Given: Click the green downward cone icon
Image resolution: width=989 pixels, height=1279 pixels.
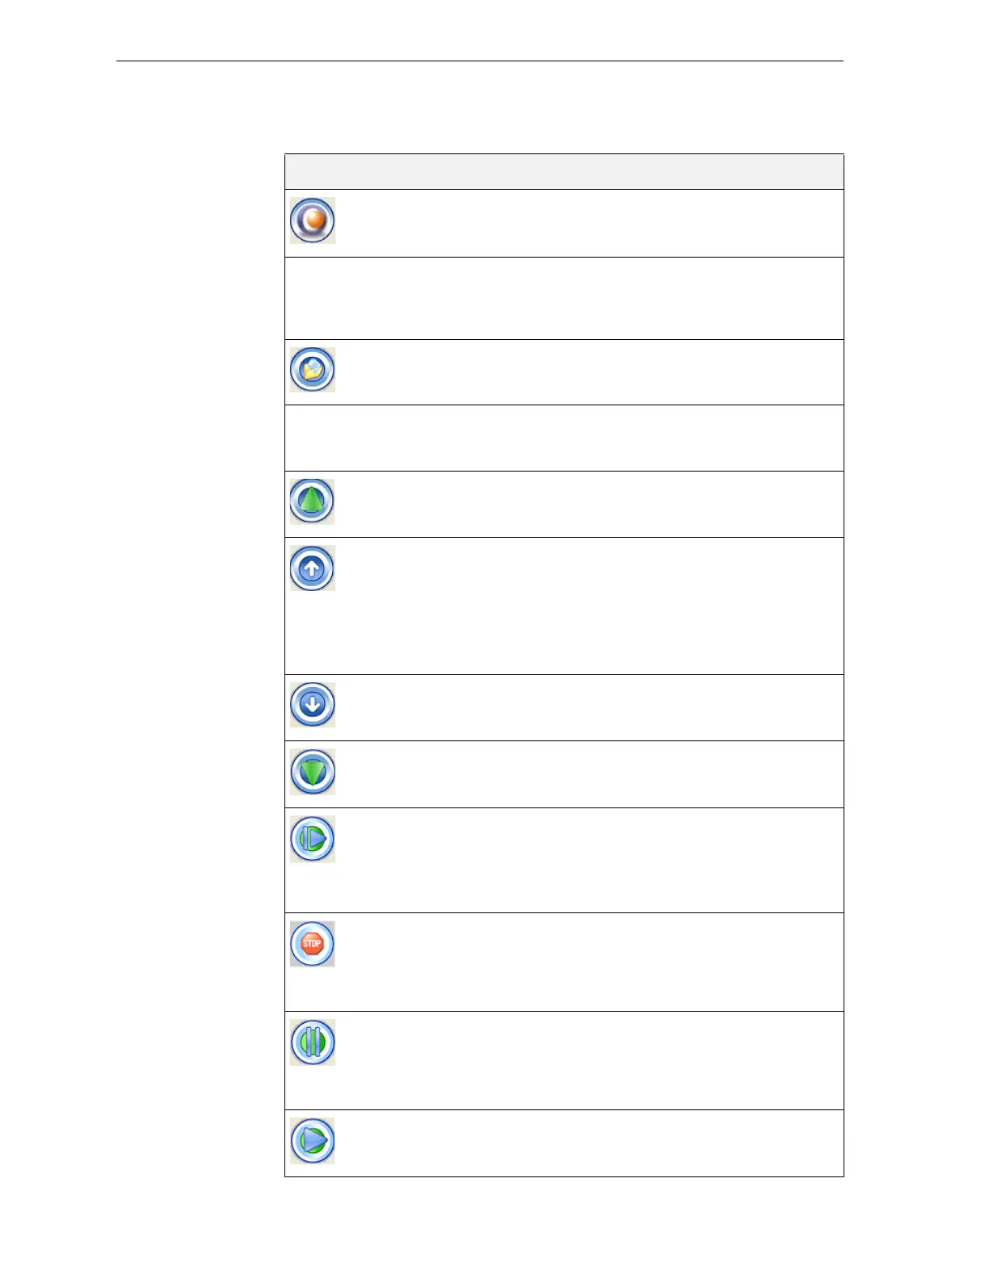Looking at the screenshot, I should pyautogui.click(x=313, y=772).
